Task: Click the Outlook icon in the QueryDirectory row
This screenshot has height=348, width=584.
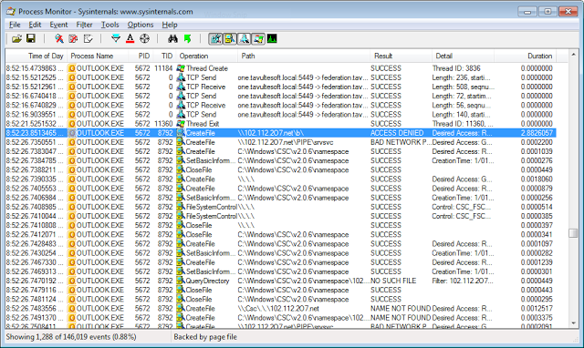Action: click(x=71, y=281)
